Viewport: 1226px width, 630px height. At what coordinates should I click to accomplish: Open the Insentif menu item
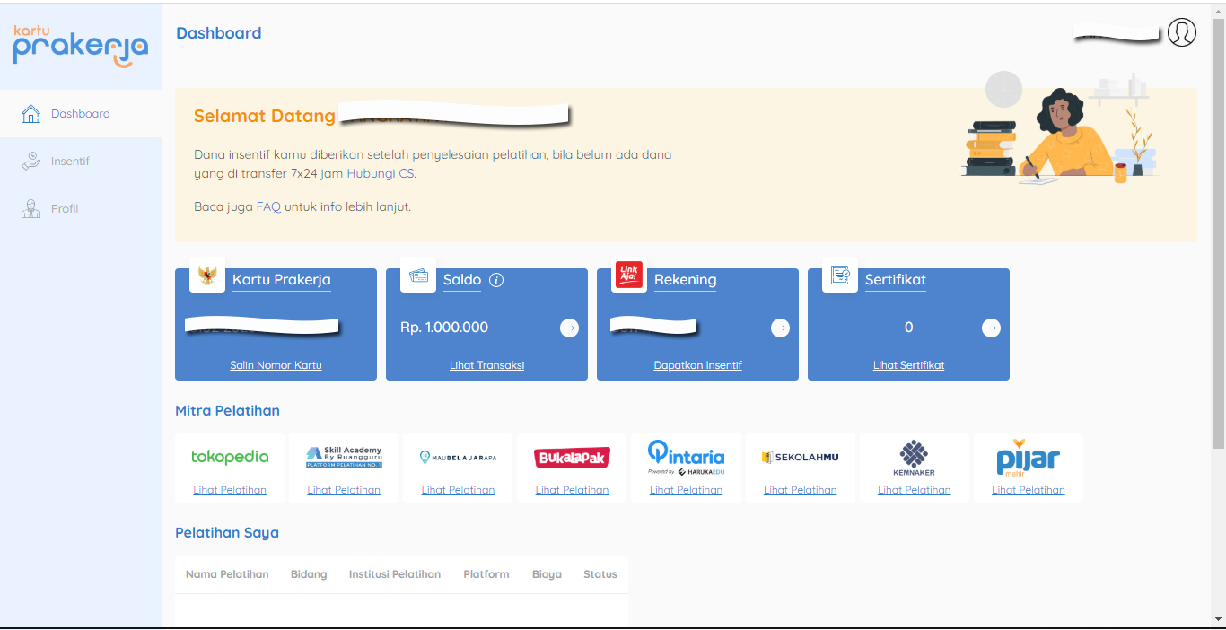(x=81, y=162)
